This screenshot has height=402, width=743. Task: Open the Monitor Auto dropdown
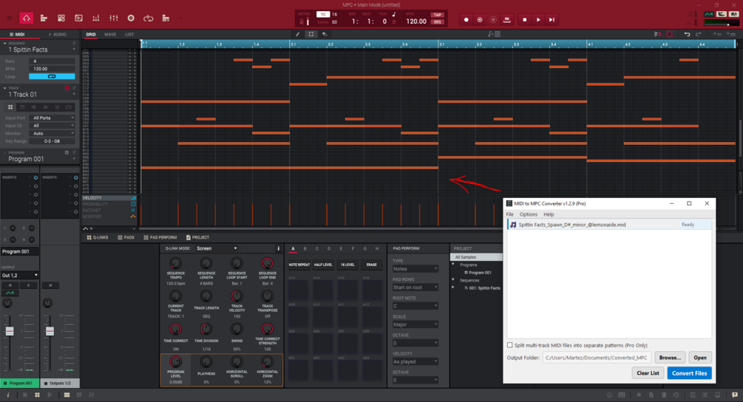(x=52, y=134)
